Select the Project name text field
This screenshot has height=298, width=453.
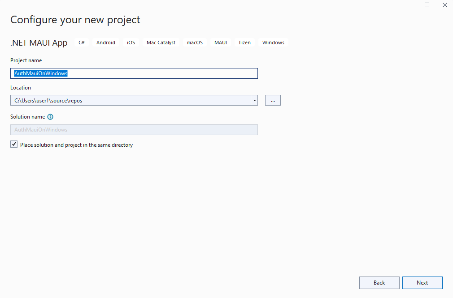click(x=135, y=73)
